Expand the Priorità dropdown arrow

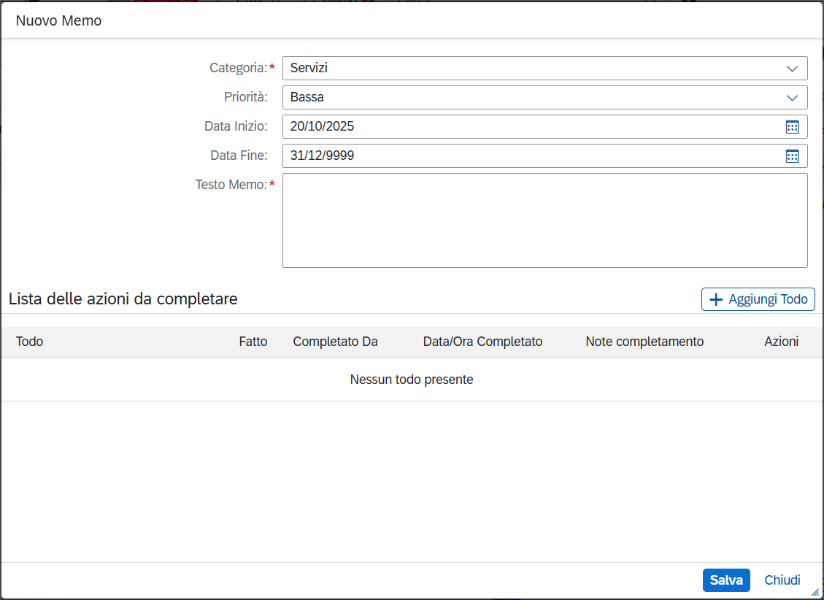(792, 97)
